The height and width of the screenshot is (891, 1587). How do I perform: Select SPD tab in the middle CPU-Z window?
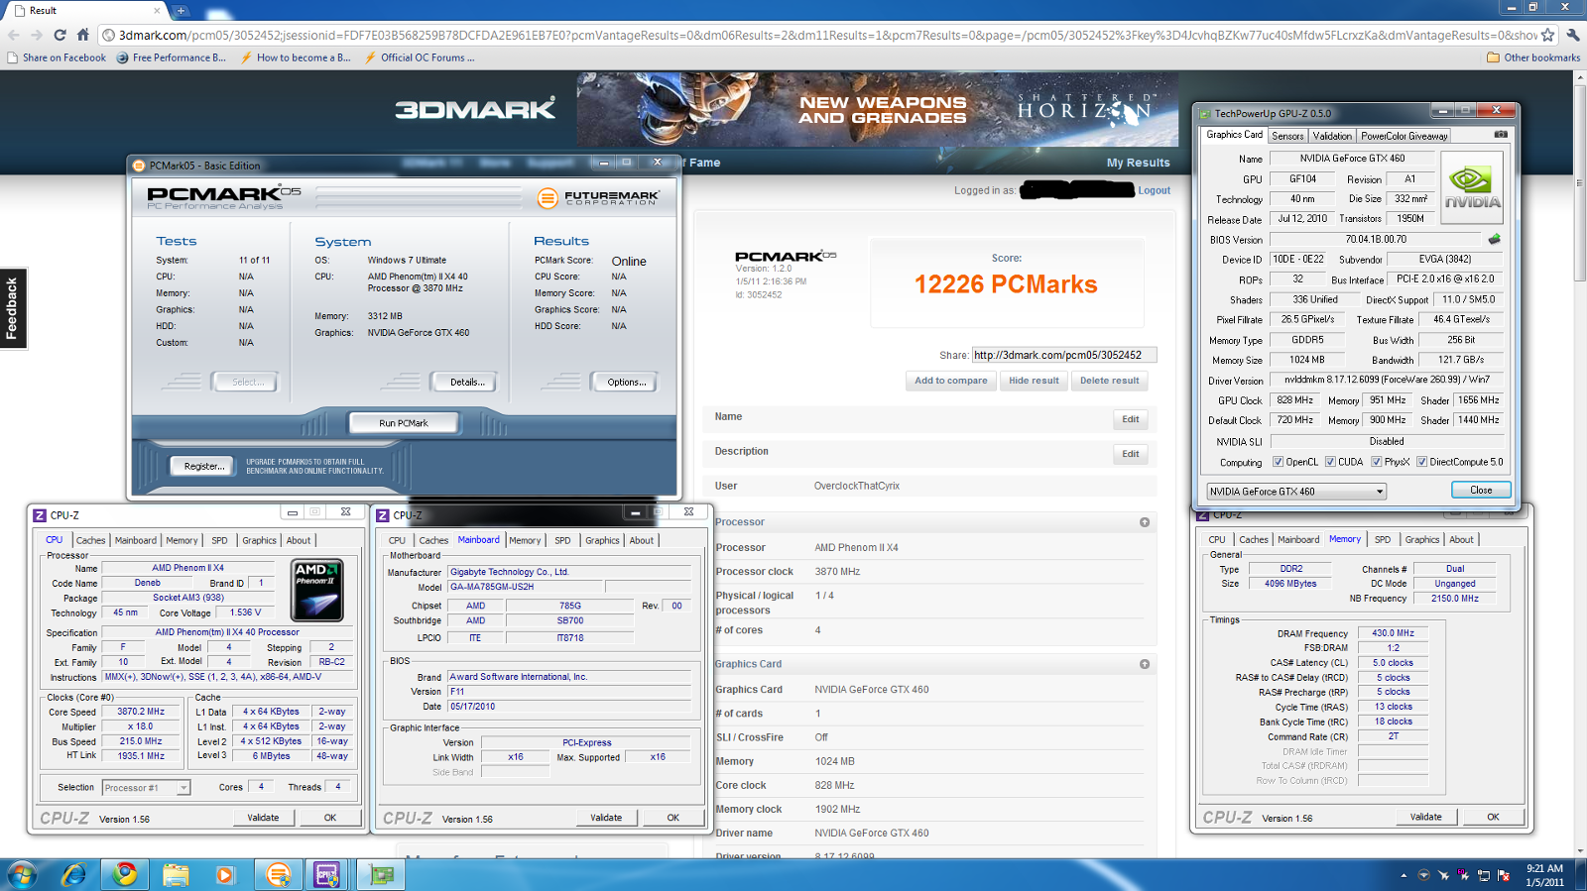point(562,540)
